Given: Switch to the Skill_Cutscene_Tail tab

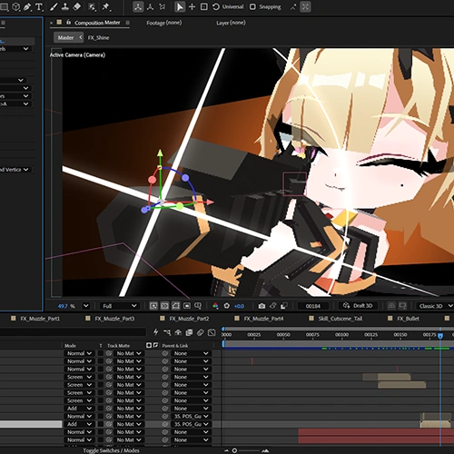Looking at the screenshot, I should (x=340, y=319).
